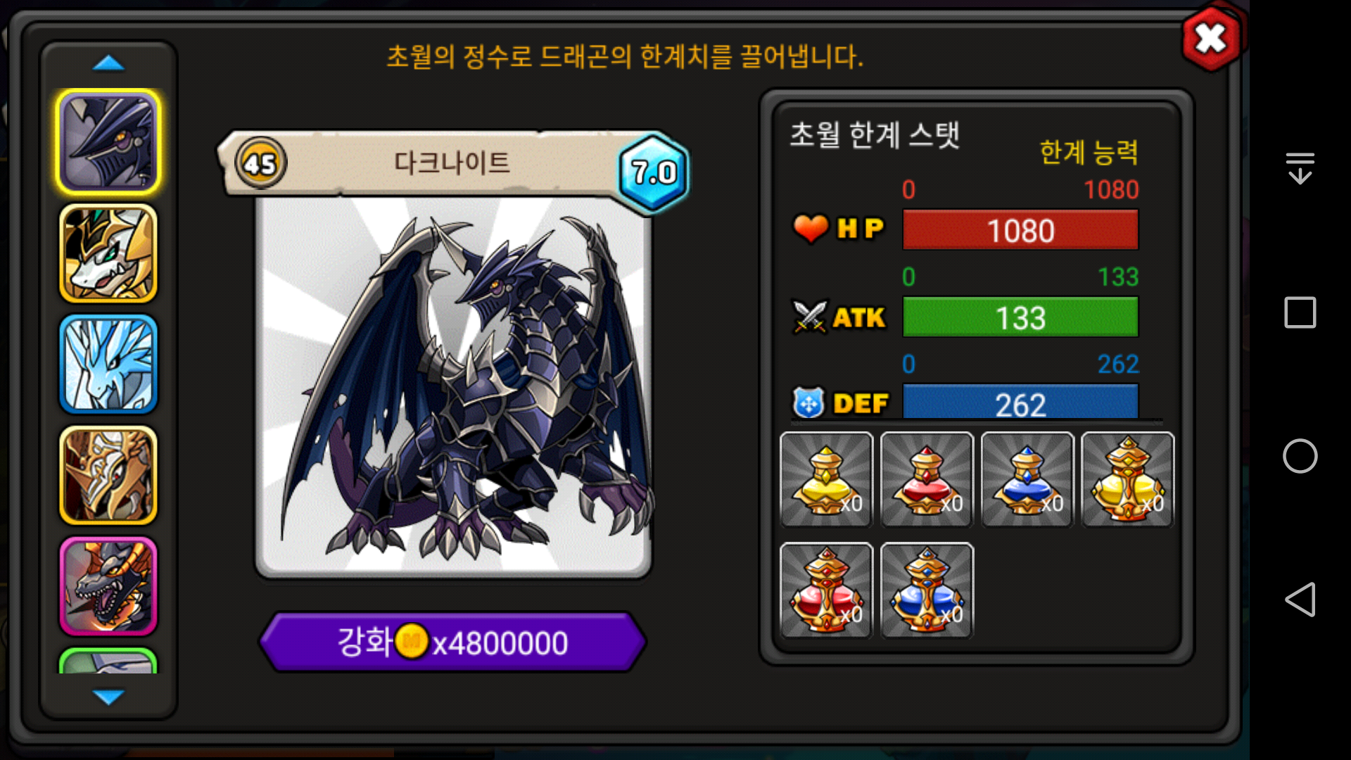This screenshot has height=760, width=1351.
Task: Select the dark knight dragon portrait
Action: [108, 142]
